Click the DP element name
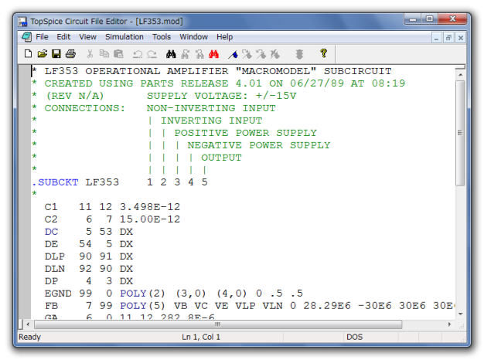Viewport: 484px width, 360px height. click(x=51, y=281)
